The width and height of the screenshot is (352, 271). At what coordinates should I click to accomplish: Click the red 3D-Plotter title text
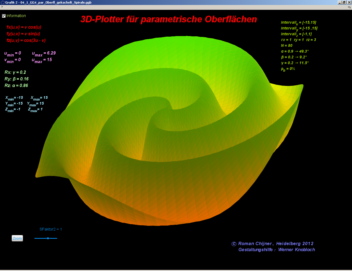click(169, 19)
